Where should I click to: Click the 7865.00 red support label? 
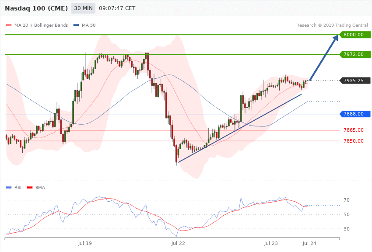point(354,130)
